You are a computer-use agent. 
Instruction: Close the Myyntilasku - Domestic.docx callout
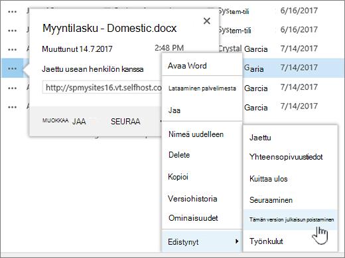[207, 21]
